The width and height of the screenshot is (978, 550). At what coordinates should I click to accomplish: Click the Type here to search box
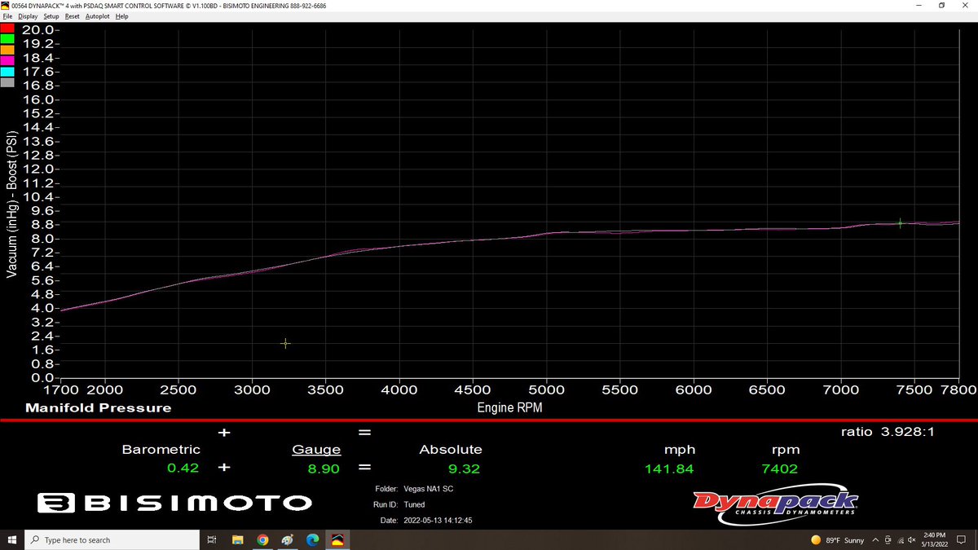click(x=110, y=539)
